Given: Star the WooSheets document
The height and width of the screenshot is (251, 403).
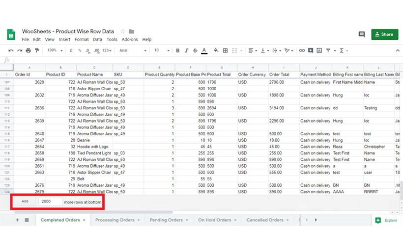Looking at the screenshot, I should click(x=123, y=31).
